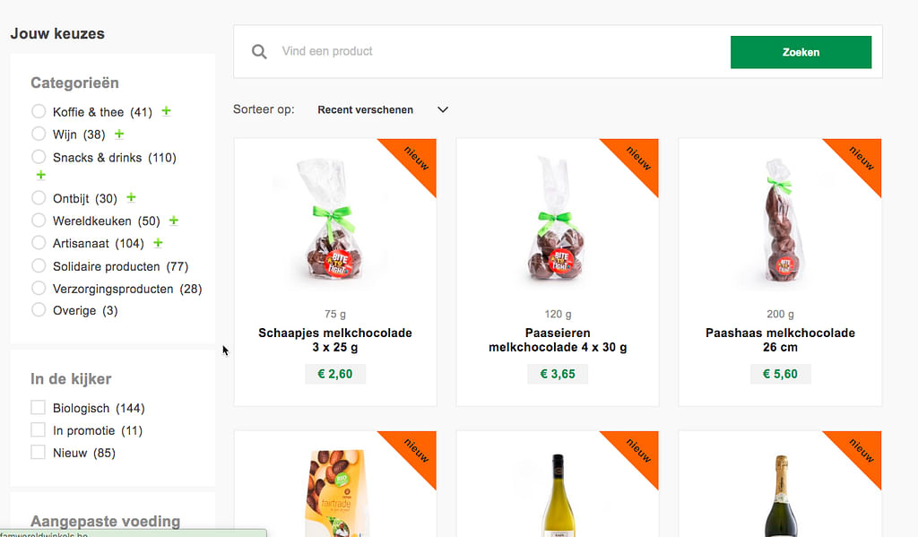This screenshot has width=918, height=537.
Task: Open Paaseieren melkchocolade 4 x 30 g link
Action: pos(558,340)
